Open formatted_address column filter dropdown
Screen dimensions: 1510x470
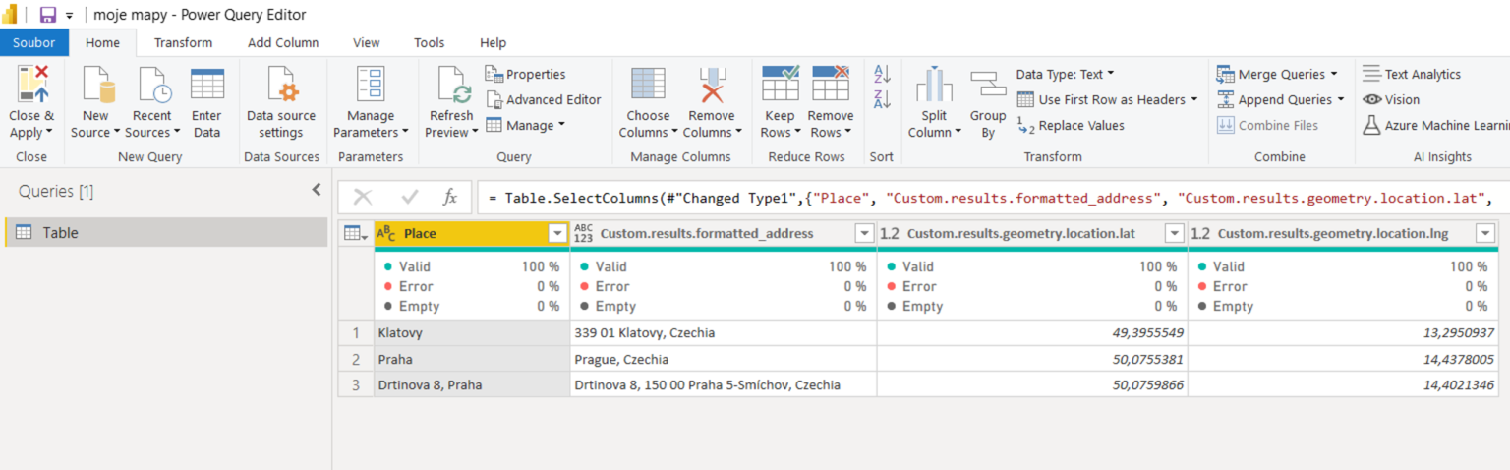click(x=864, y=234)
